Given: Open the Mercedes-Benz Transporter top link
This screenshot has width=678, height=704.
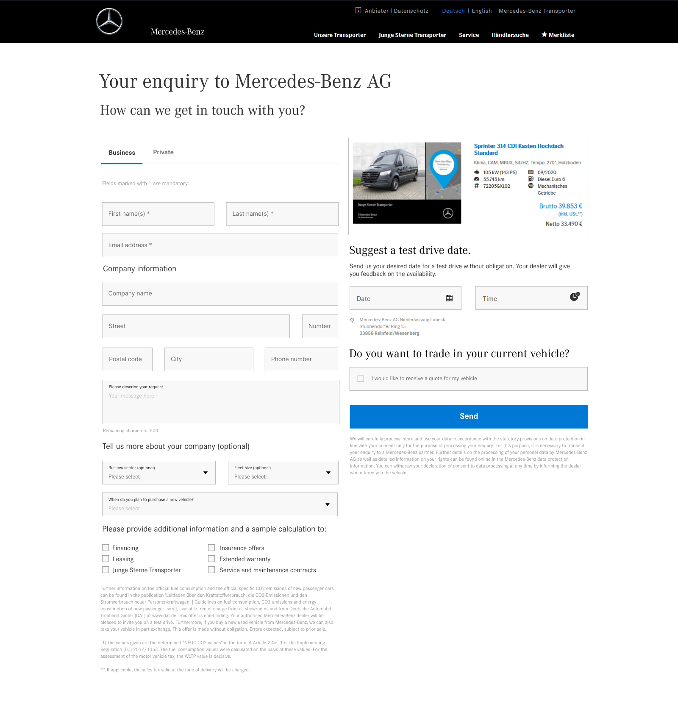Looking at the screenshot, I should tap(537, 11).
